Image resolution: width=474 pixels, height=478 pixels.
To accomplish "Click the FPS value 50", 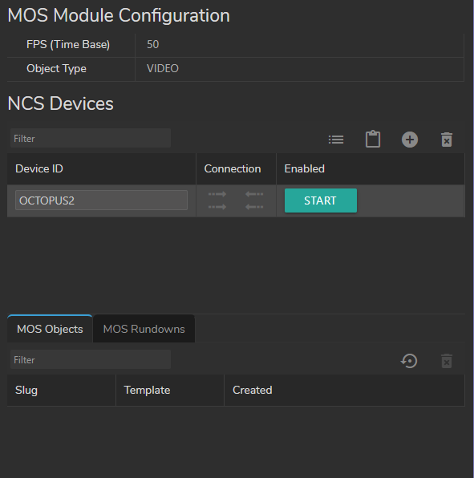I will [x=152, y=44].
